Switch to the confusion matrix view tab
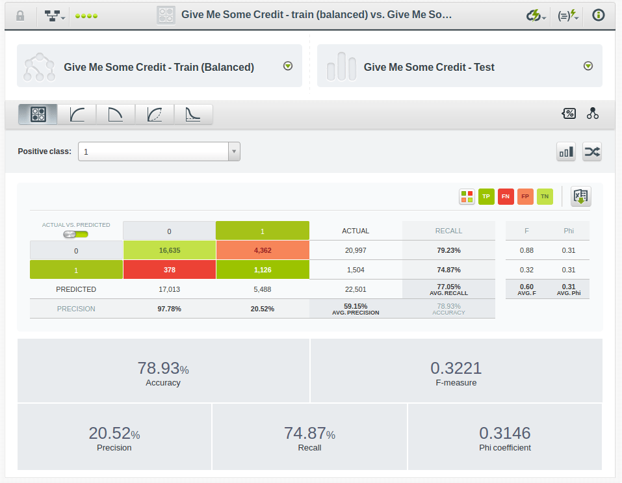Viewport: 622px width, 483px height. click(x=38, y=114)
